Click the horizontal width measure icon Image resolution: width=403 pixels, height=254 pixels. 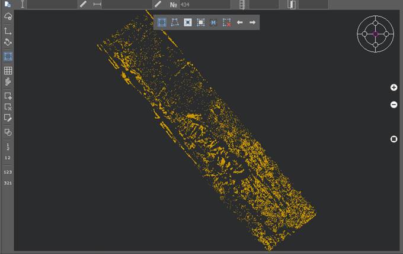pyautogui.click(x=97, y=4)
